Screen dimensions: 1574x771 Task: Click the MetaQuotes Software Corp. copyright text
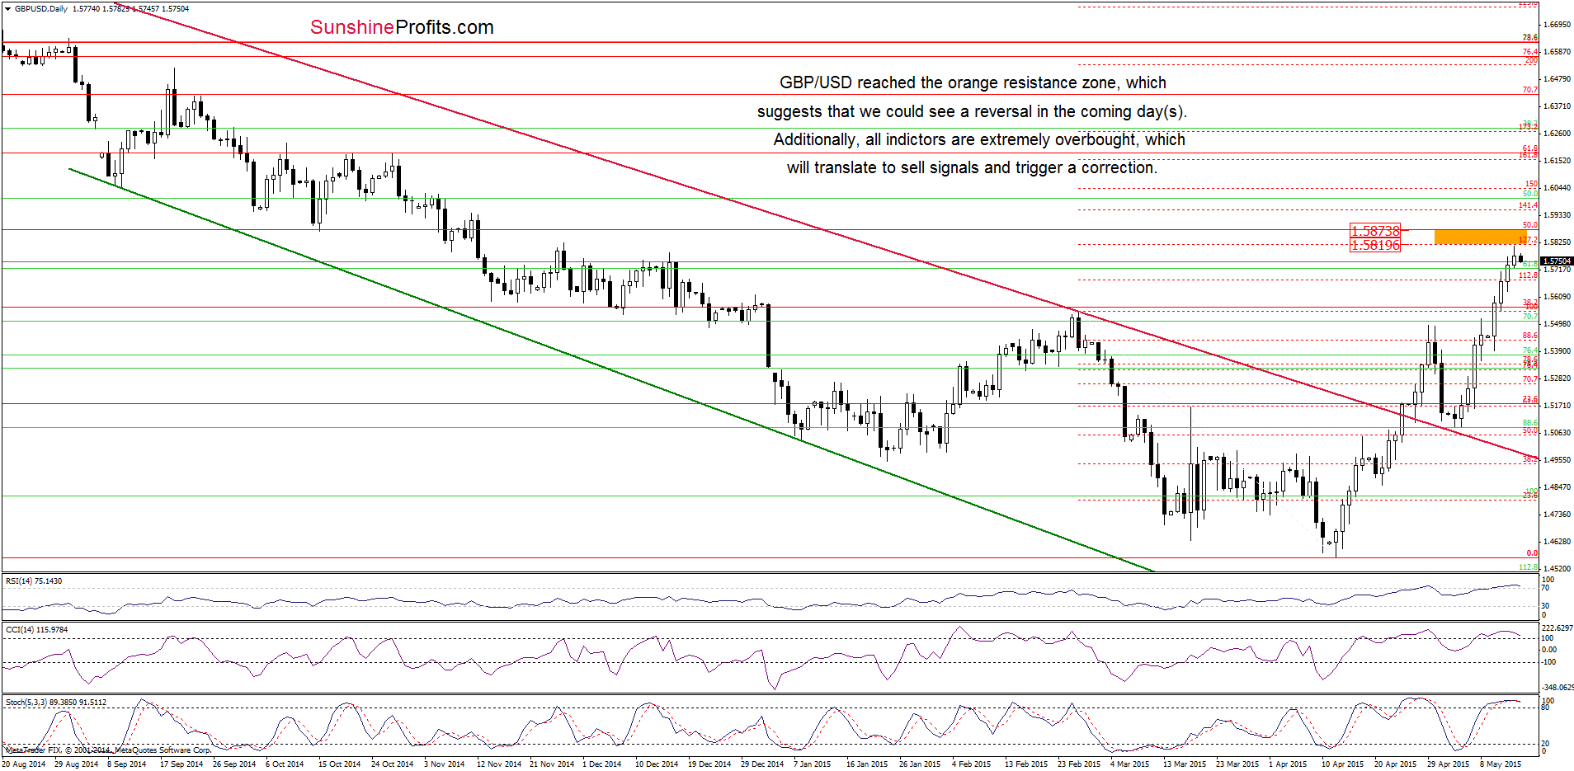(x=108, y=750)
